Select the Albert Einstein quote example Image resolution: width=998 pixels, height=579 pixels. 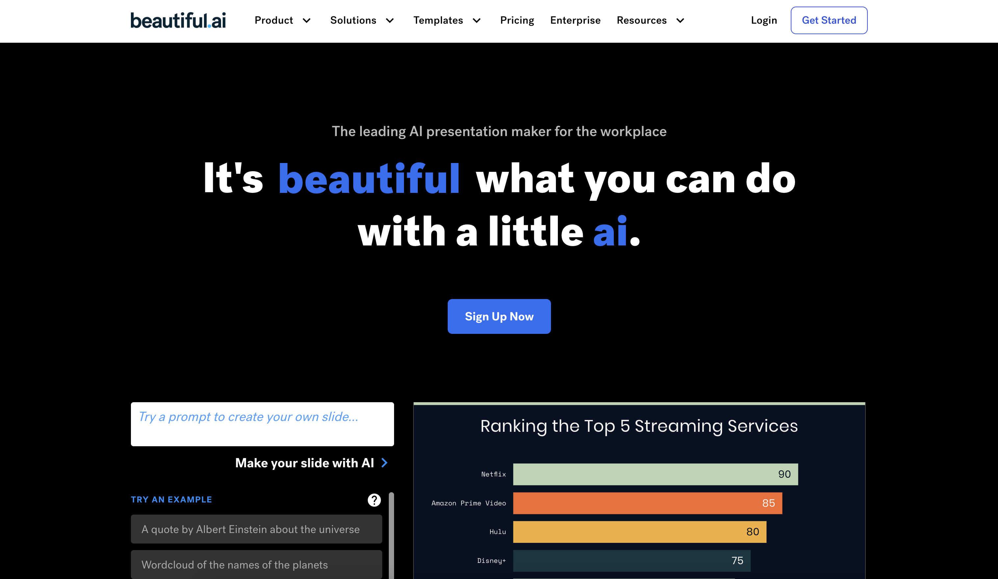coord(256,529)
